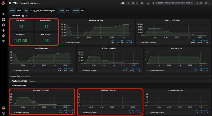The width and height of the screenshot is (212, 116).
Task: Click the Share dashboard icon
Action: click(x=133, y=3)
